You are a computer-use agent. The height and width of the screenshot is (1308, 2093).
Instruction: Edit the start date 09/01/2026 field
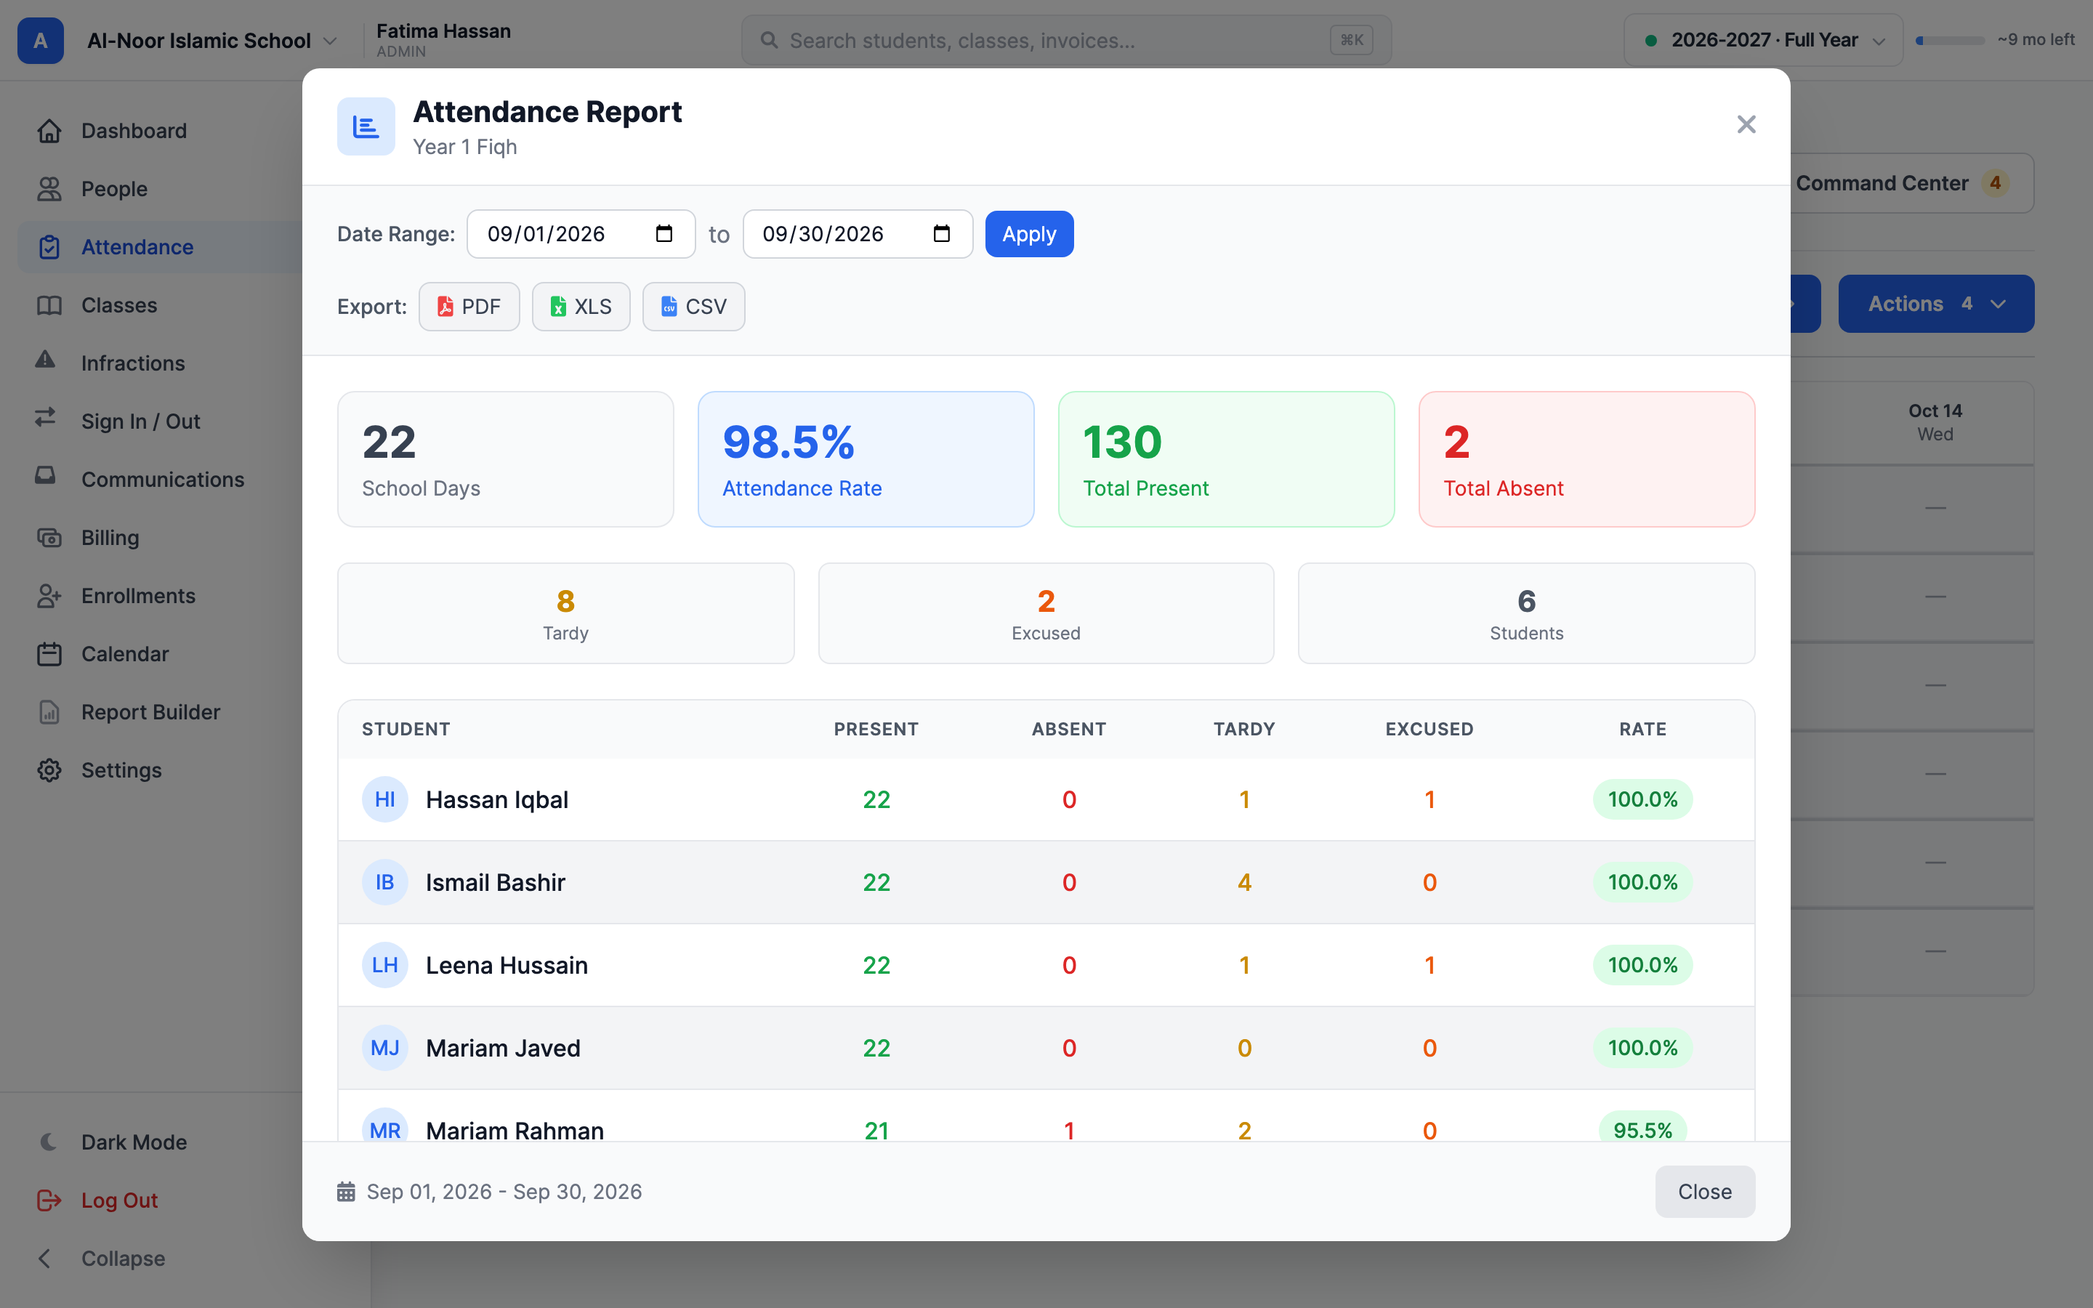coord(581,233)
